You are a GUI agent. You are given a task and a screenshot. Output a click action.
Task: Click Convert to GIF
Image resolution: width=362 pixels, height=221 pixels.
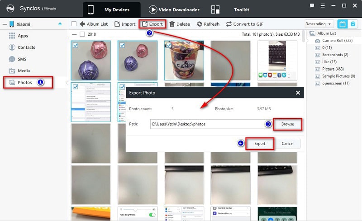pyautogui.click(x=245, y=24)
